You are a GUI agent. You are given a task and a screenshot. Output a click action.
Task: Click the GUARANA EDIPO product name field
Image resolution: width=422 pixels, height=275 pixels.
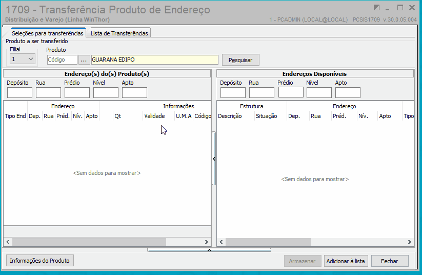point(155,60)
